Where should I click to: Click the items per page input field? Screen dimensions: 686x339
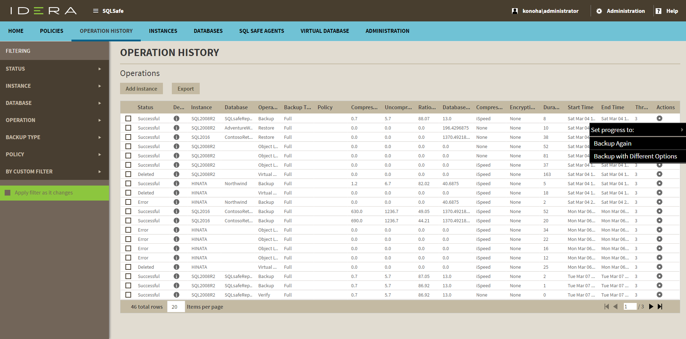point(176,307)
